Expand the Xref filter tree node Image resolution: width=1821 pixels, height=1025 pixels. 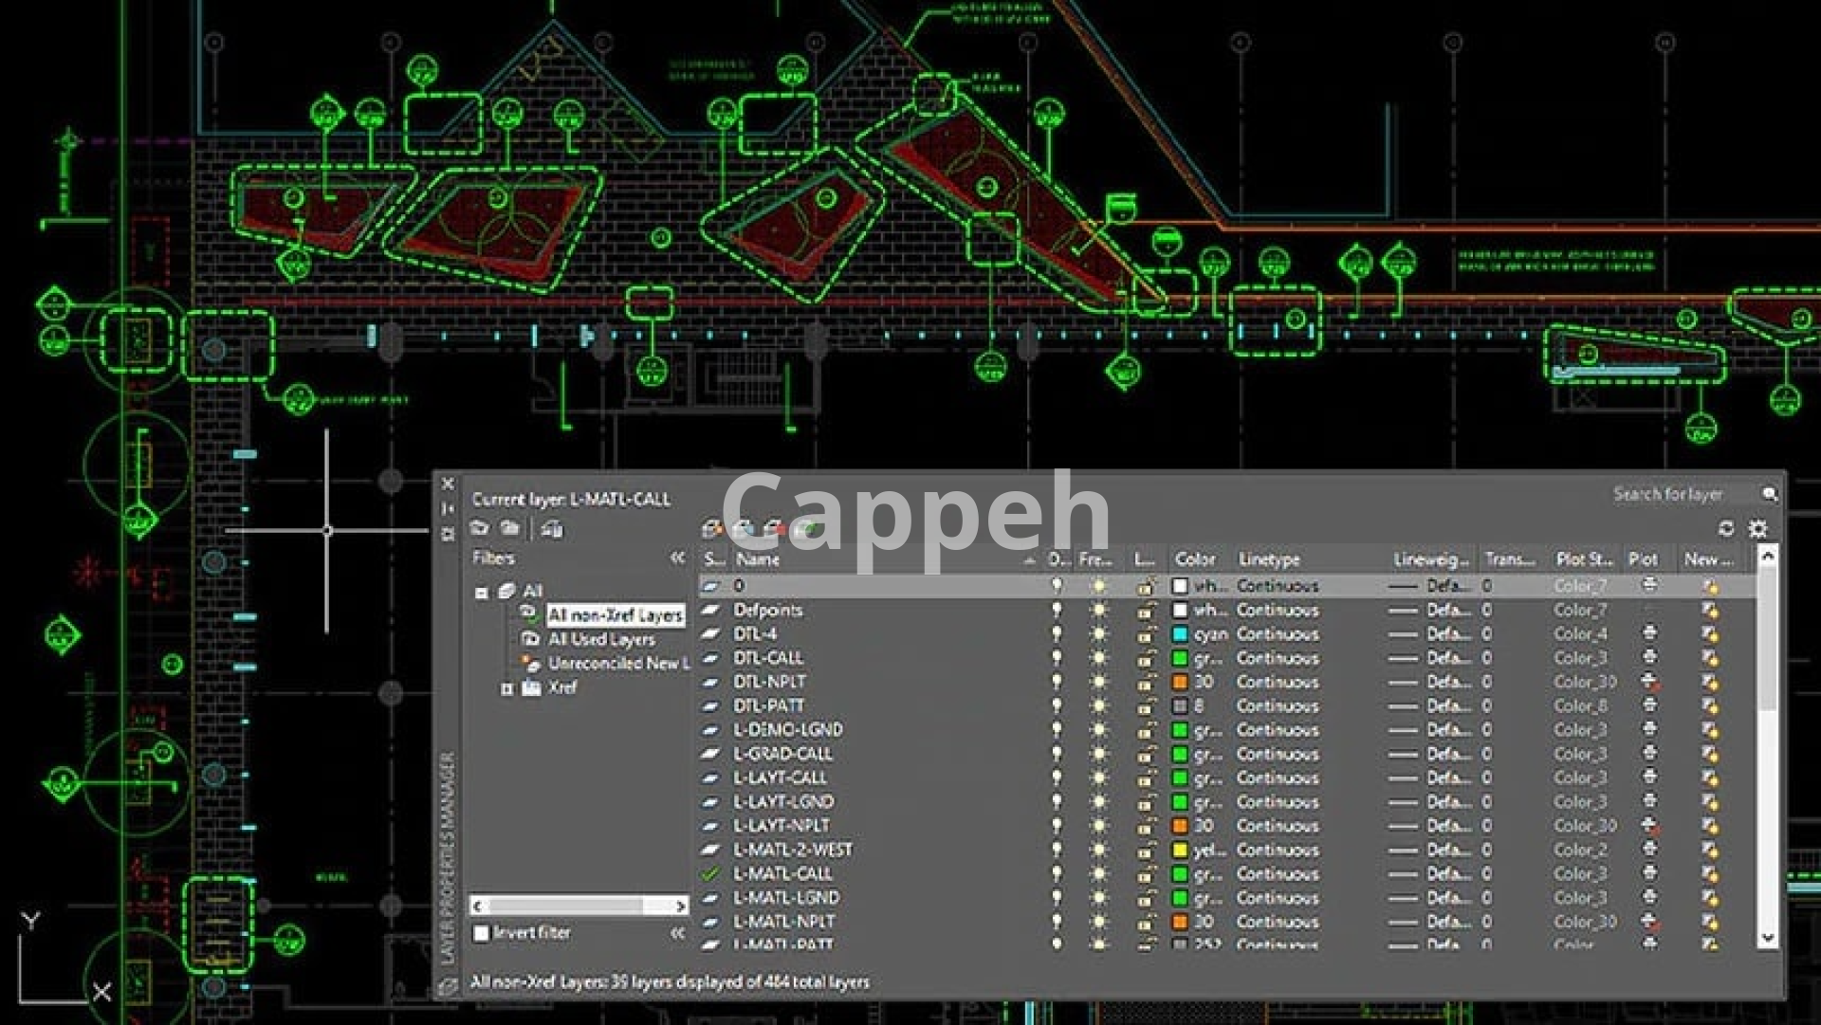coord(507,688)
